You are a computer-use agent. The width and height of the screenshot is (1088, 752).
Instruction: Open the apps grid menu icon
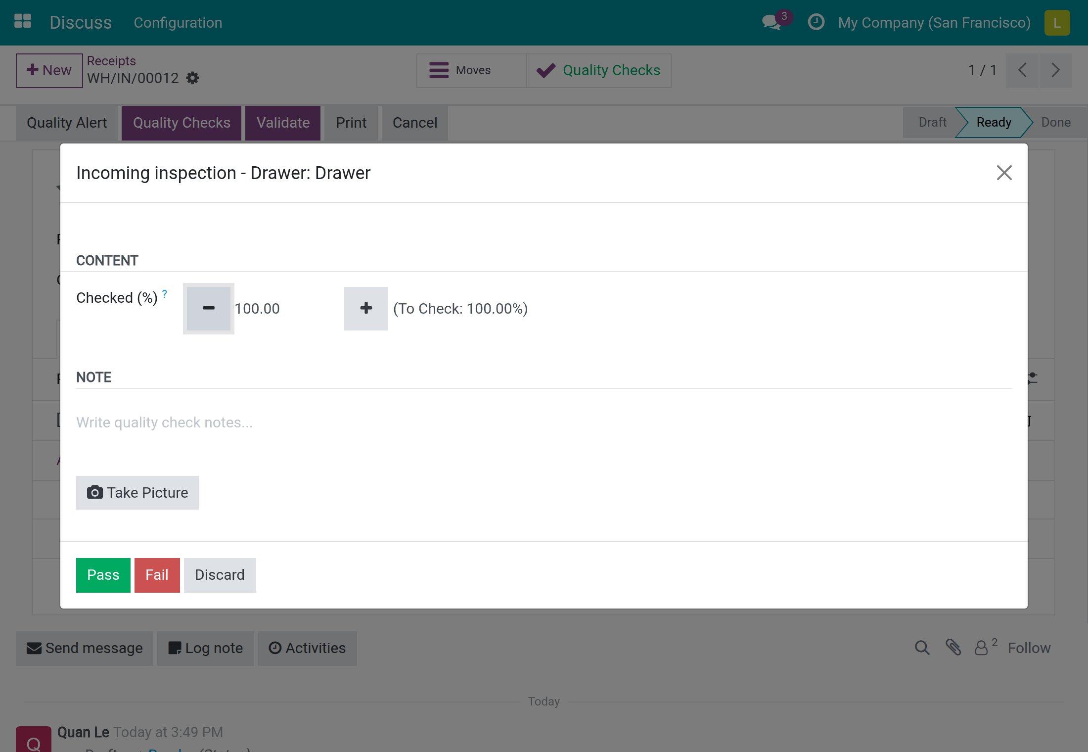point(23,22)
